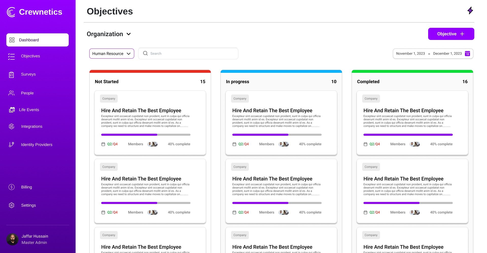This screenshot has height=253, width=487.
Task: Click Company tag on first Not Started card
Action: pos(109,99)
